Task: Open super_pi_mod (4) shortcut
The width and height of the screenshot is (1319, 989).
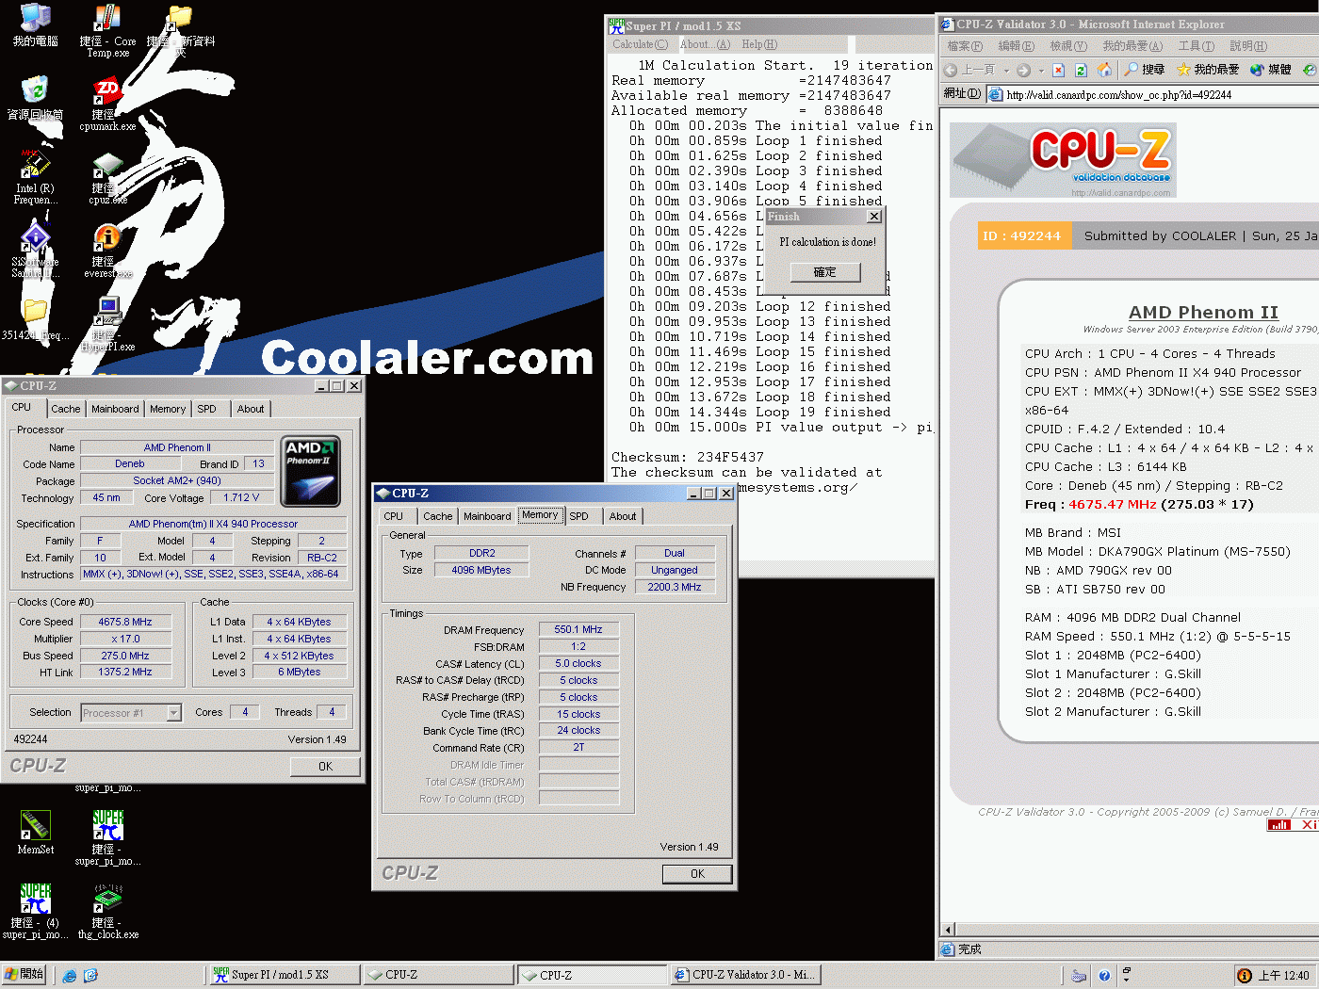Action: [35, 912]
